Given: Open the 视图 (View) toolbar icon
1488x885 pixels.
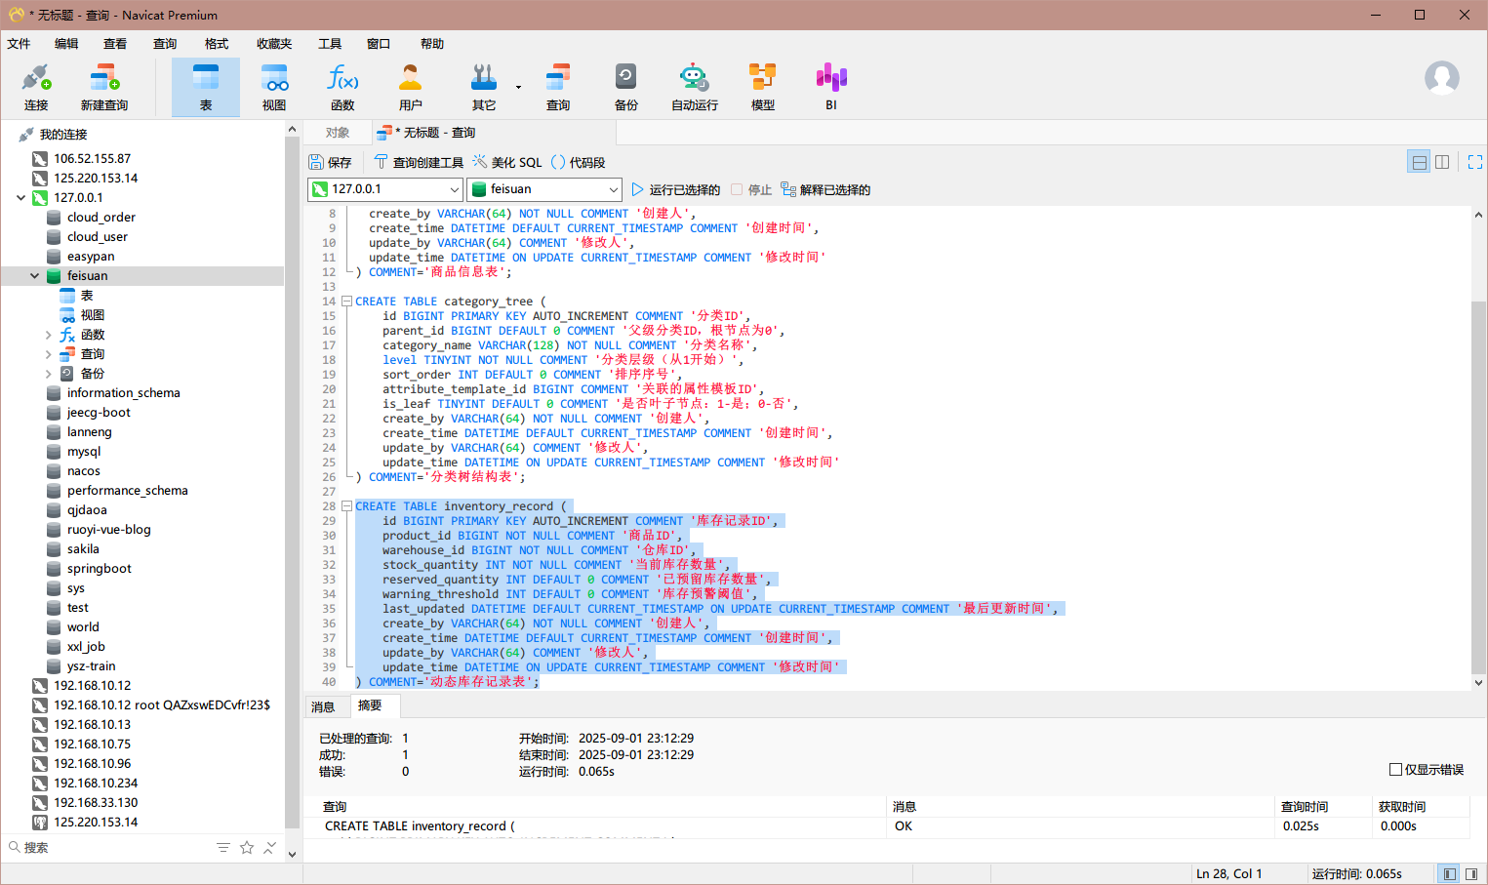Looking at the screenshot, I should coord(274,87).
